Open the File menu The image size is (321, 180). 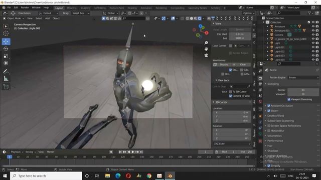coord(9,7)
